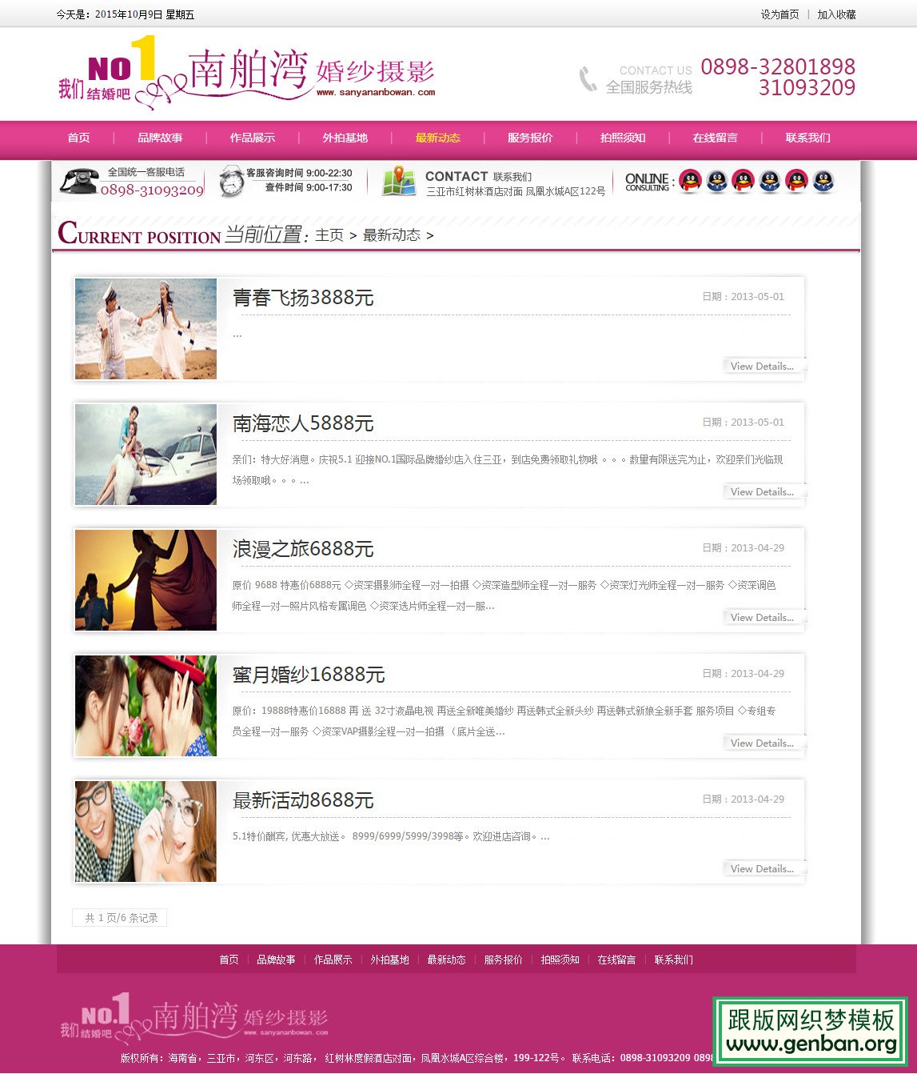Click the last QQ penguin consulting icon
This screenshot has width=917, height=1074.
(x=823, y=181)
